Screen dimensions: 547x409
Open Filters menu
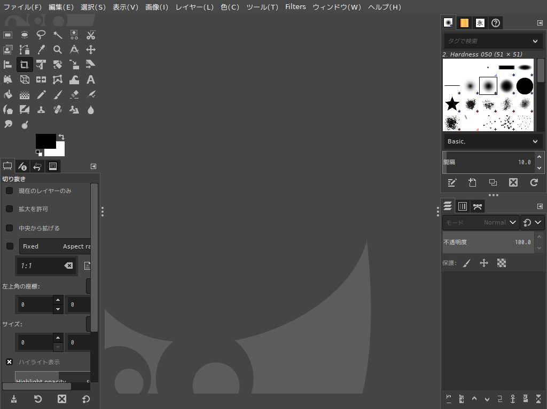[295, 7]
